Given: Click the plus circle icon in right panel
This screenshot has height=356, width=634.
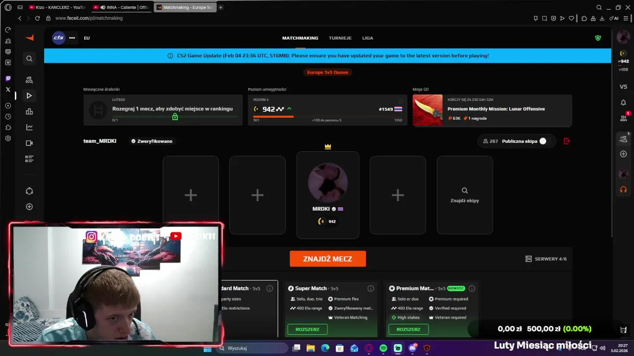Looking at the screenshot, I should coord(623,154).
